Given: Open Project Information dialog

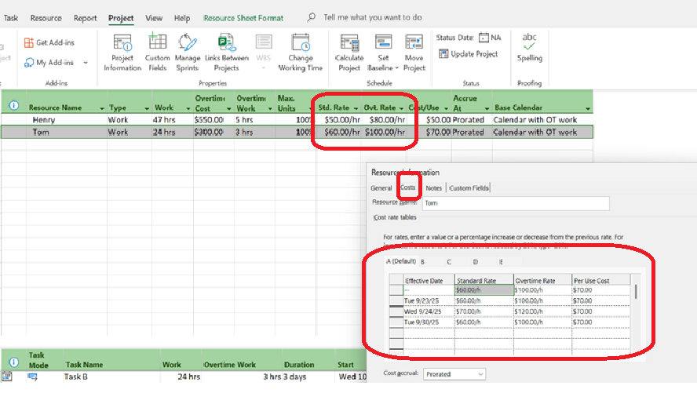Looking at the screenshot, I should point(122,53).
